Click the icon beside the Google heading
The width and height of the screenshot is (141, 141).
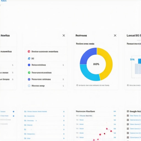click(128, 111)
